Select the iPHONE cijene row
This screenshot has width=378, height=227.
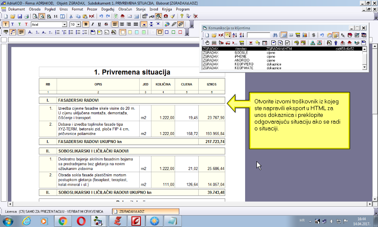(x=282, y=57)
